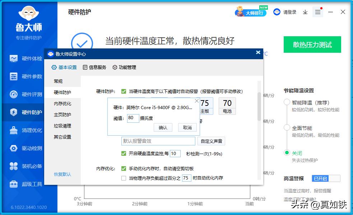Start the 散热压力测试 stress test

pyautogui.click(x=312, y=45)
